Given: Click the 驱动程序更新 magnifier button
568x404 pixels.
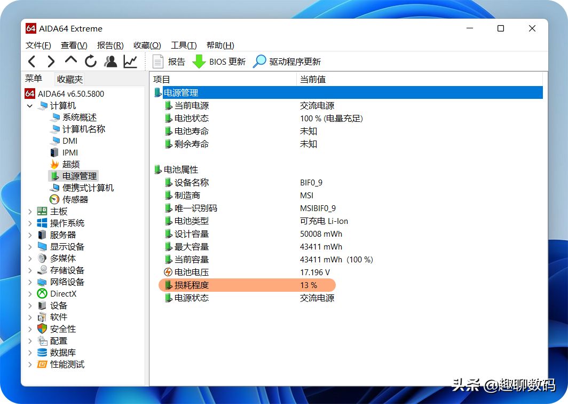Looking at the screenshot, I should (287, 61).
